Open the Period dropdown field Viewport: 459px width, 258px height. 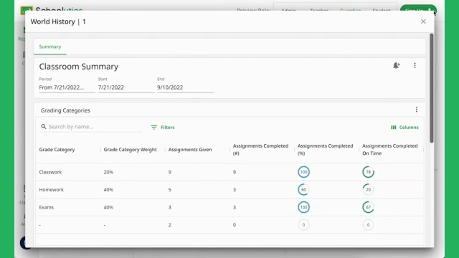coord(67,87)
